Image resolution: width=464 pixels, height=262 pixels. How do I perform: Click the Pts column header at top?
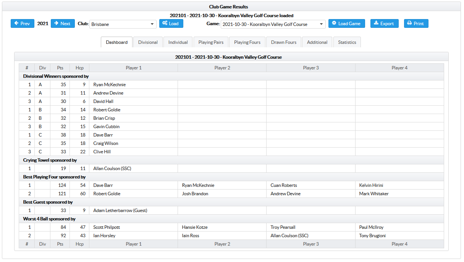[x=60, y=68]
